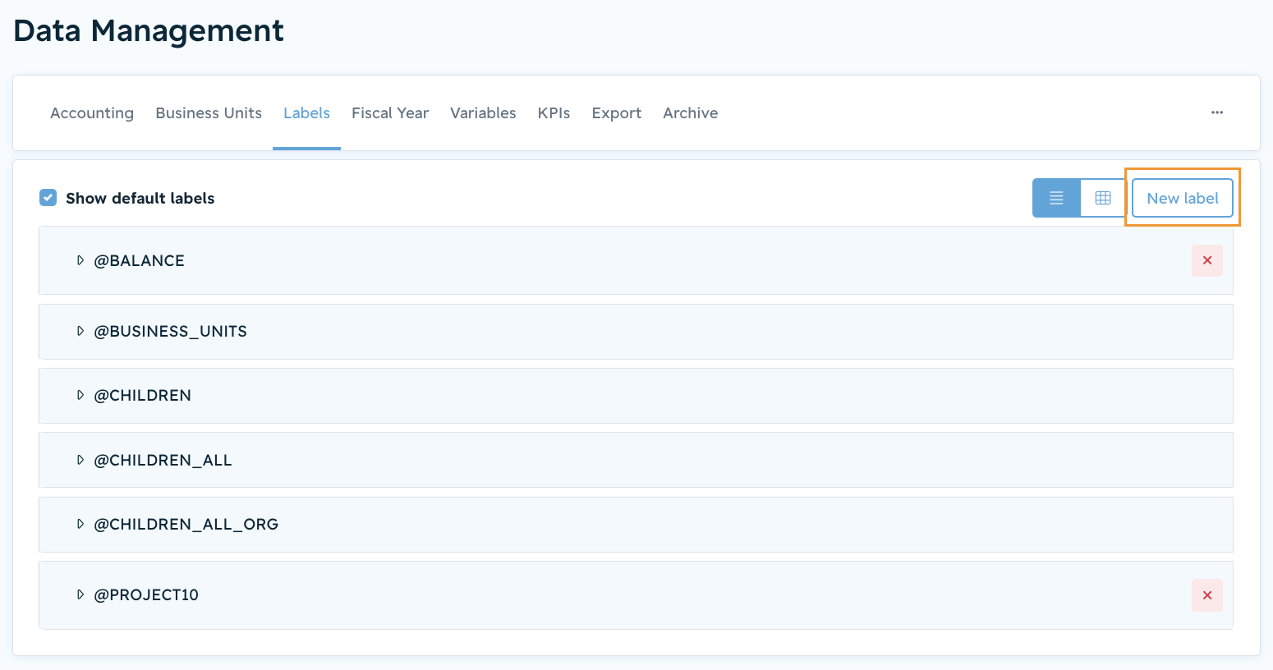This screenshot has height=670, width=1273.
Task: Expand the @BUSINESS_UNITS label row
Action: [80, 331]
